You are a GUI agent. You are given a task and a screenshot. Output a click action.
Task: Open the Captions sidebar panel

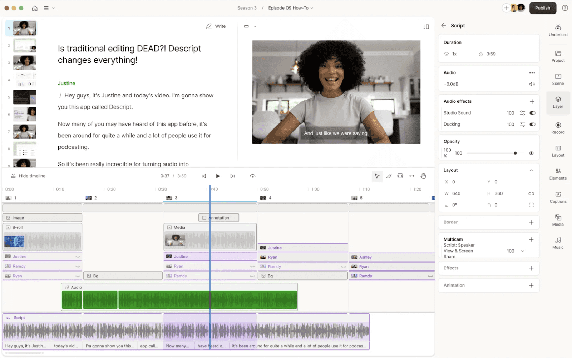[558, 197]
